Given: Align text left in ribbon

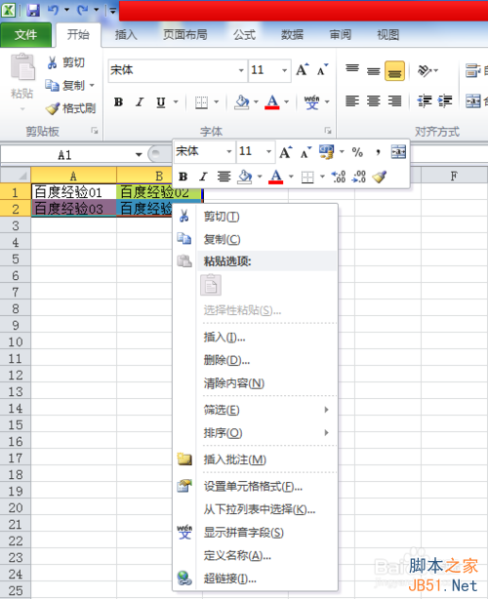Looking at the screenshot, I should [352, 101].
